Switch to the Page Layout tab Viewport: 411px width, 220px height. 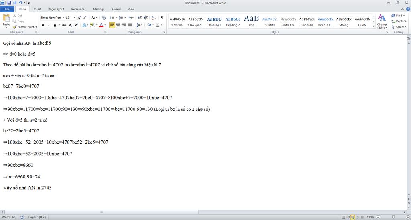click(x=56, y=9)
